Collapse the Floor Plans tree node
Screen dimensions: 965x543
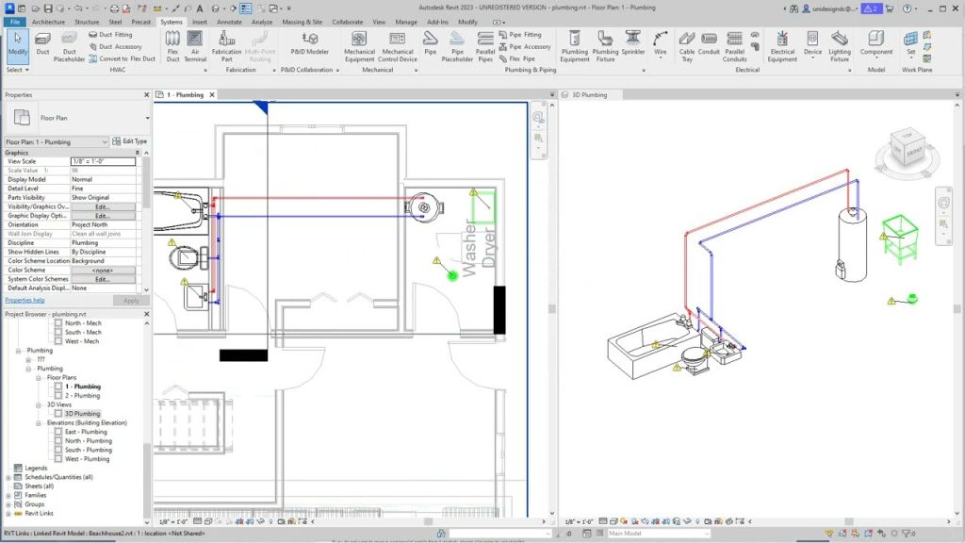tap(38, 377)
